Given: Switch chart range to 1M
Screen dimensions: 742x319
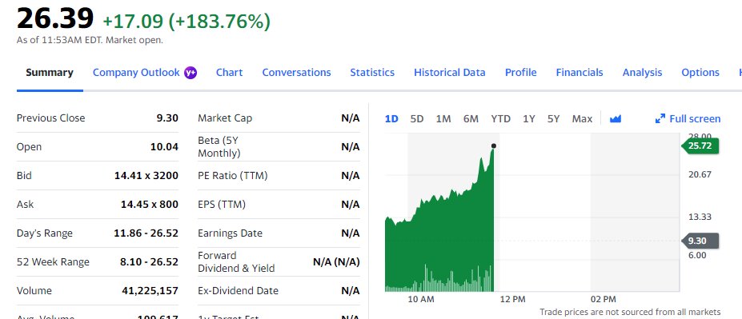Looking at the screenshot, I should (443, 119).
